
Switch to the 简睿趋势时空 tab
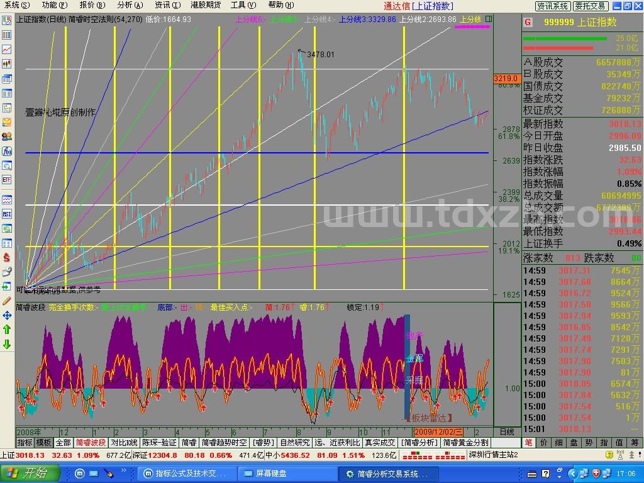pyautogui.click(x=225, y=443)
